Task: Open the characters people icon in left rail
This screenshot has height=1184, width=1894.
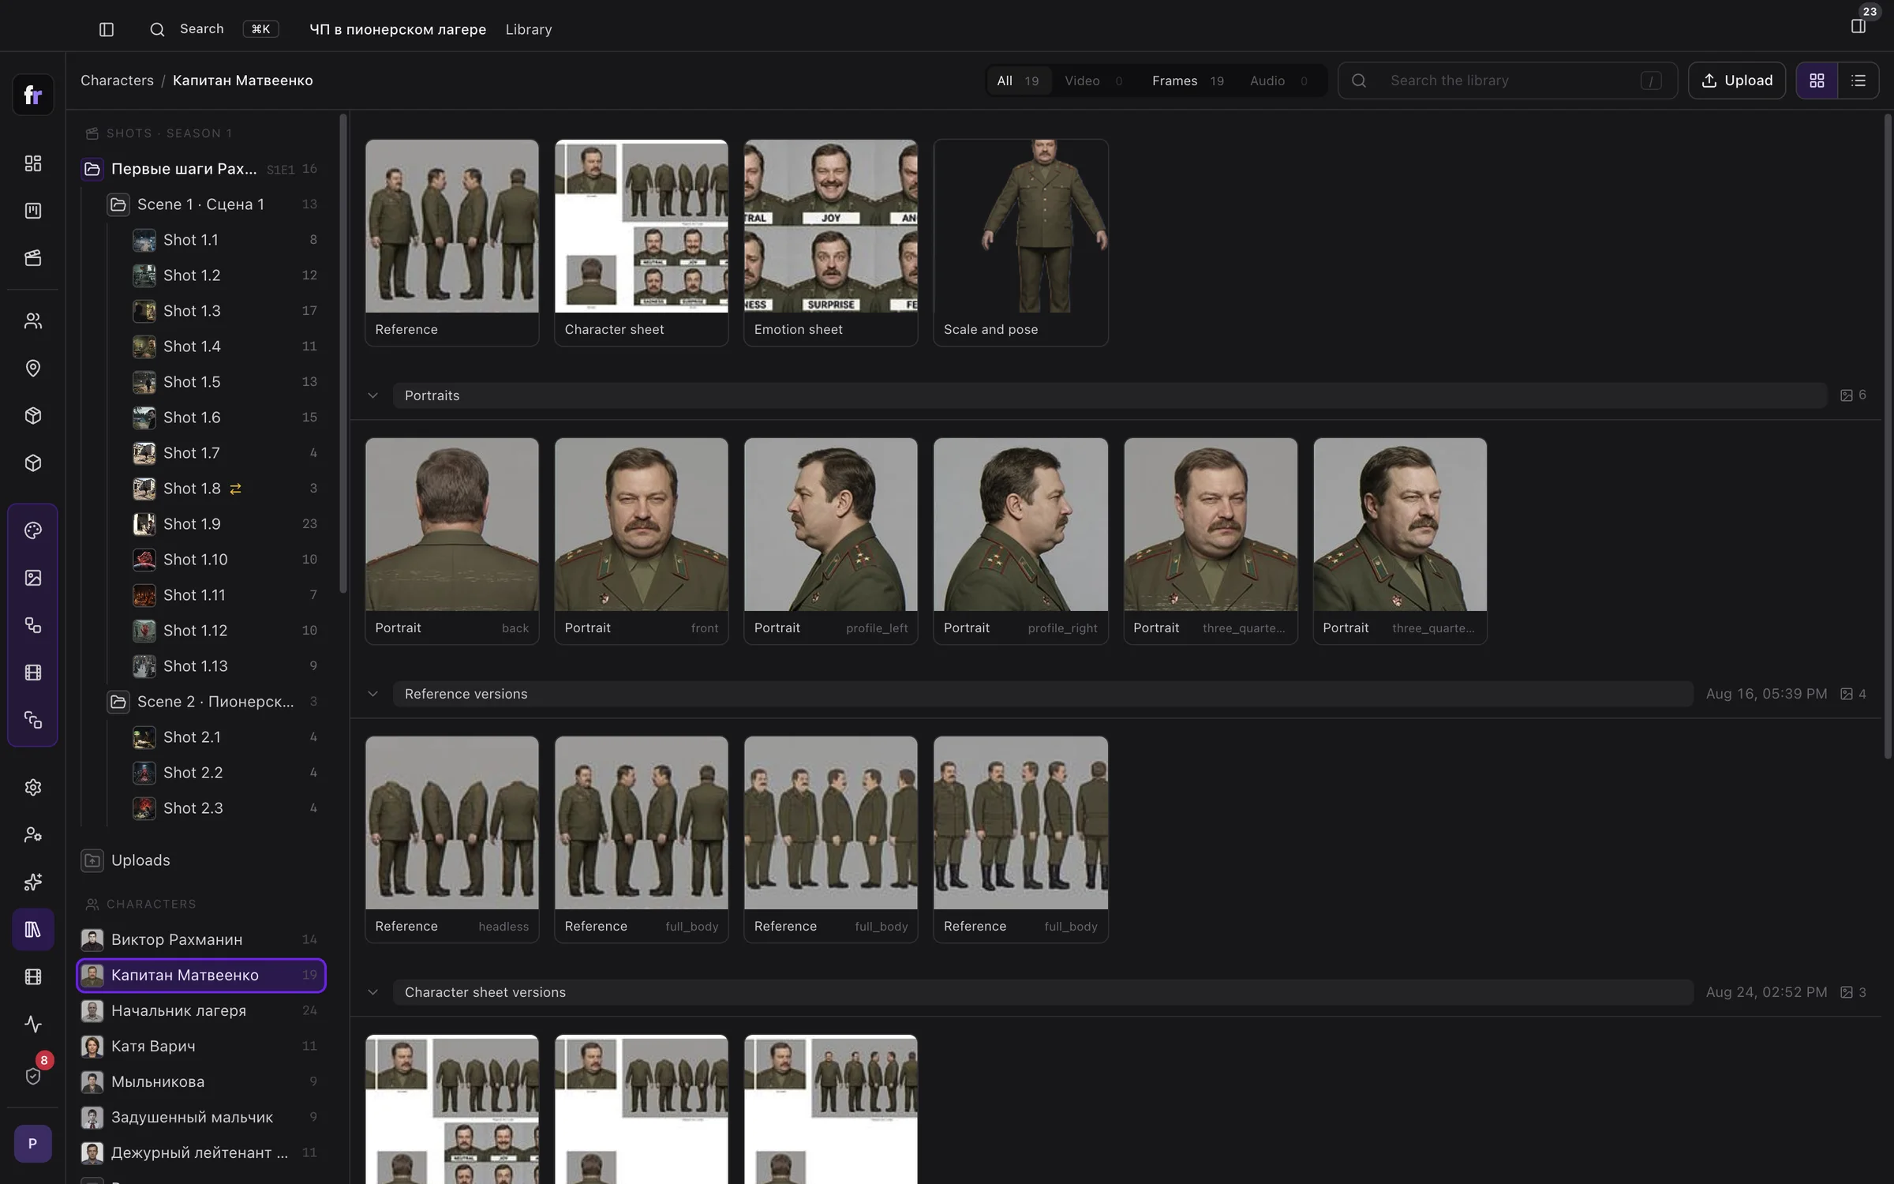Action: click(x=33, y=321)
